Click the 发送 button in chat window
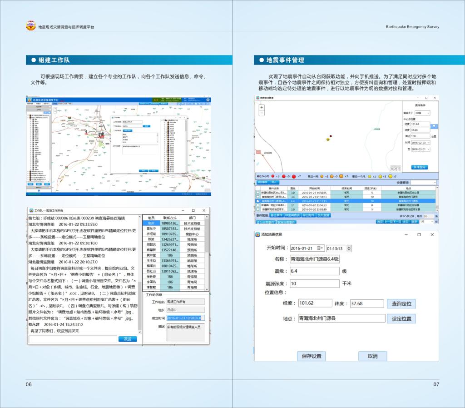This screenshot has width=465, height=408. coord(127,339)
